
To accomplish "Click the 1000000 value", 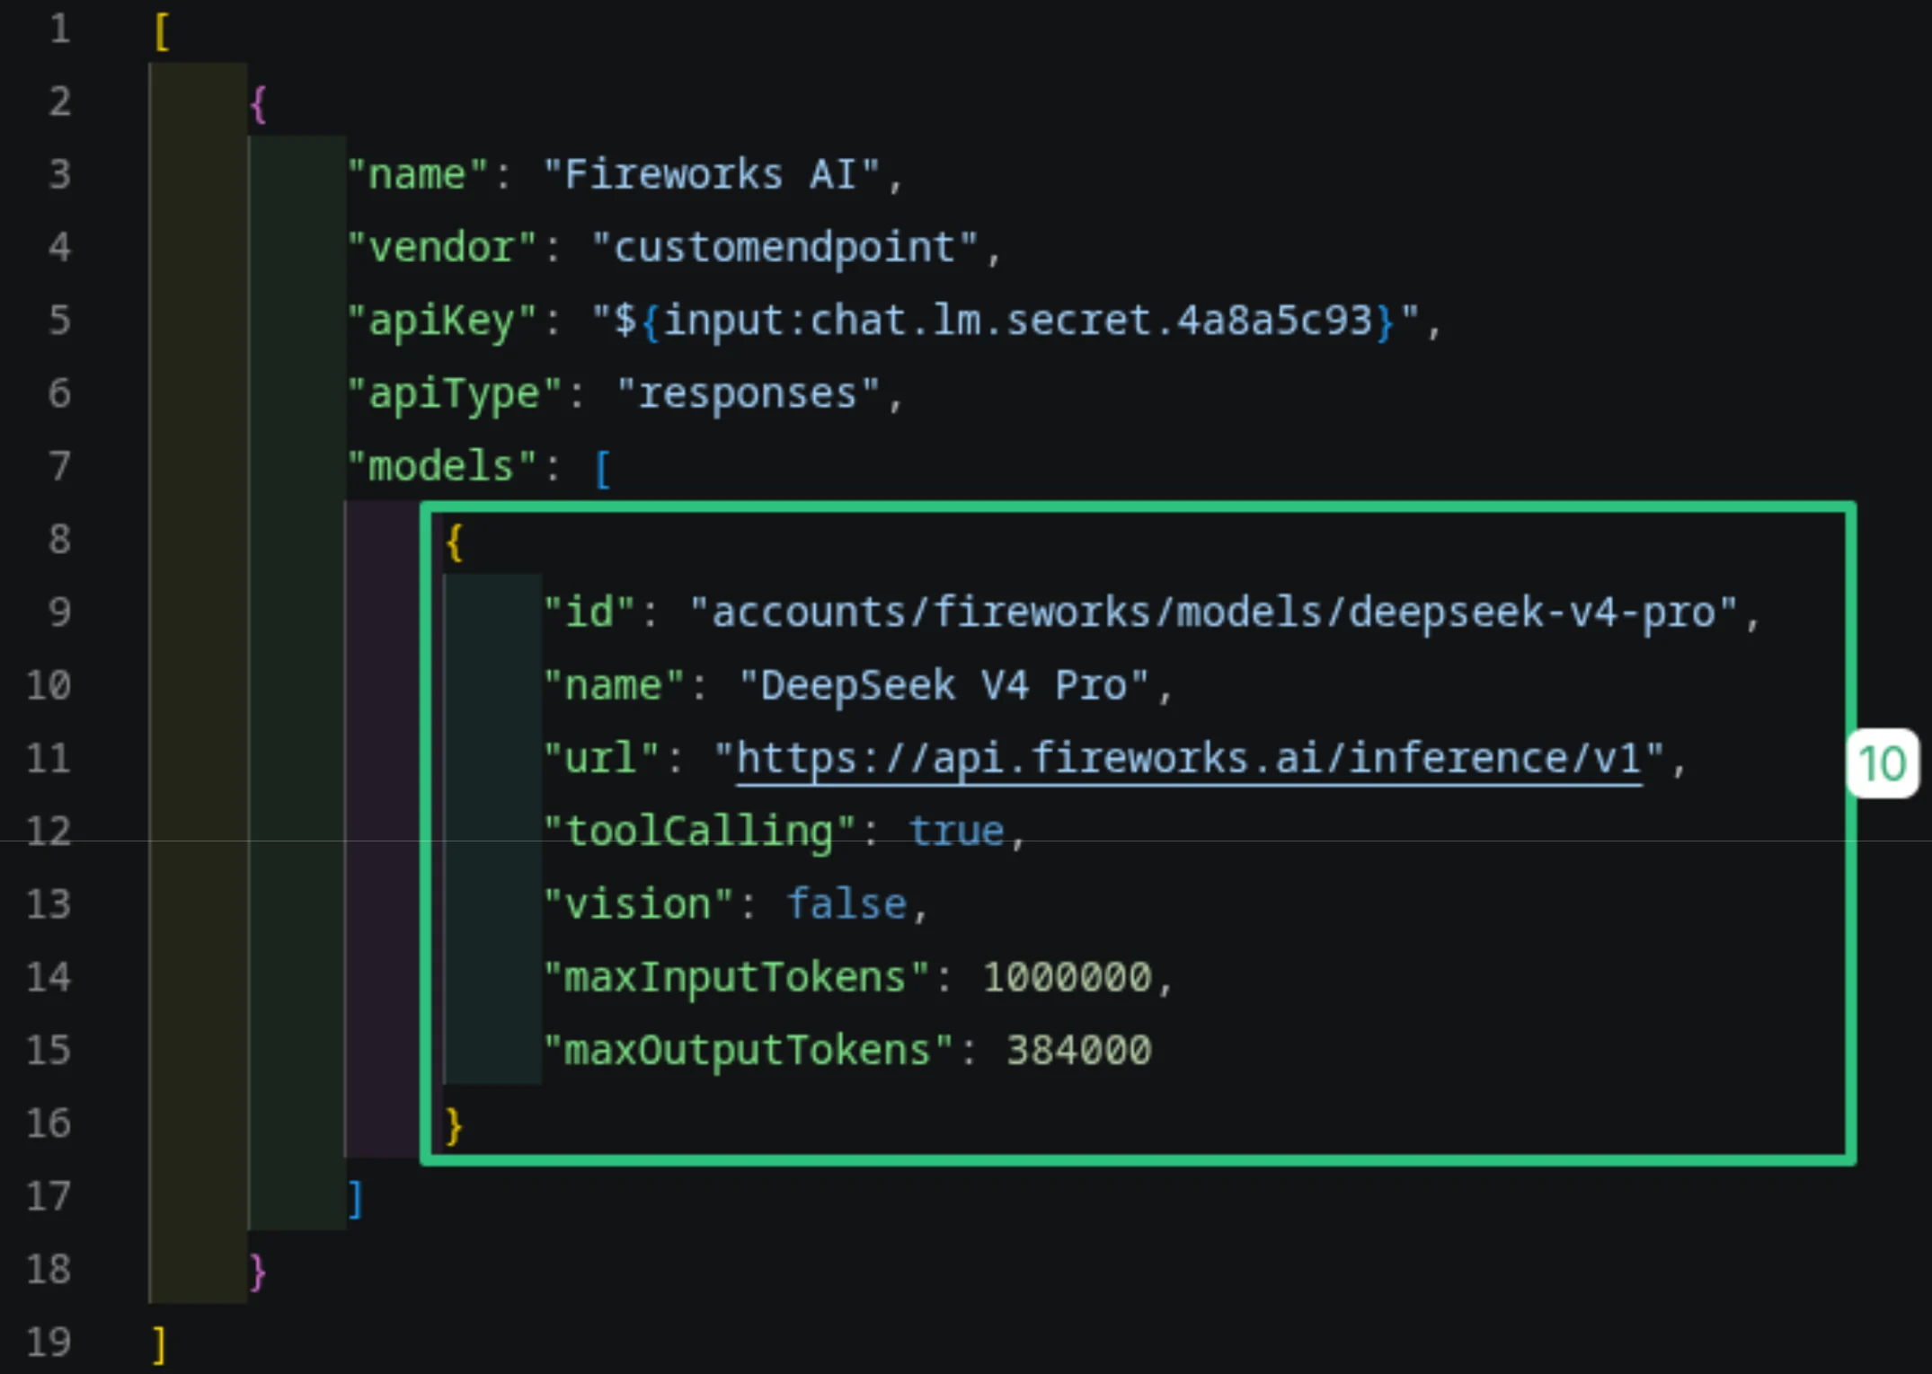I will (x=1067, y=978).
